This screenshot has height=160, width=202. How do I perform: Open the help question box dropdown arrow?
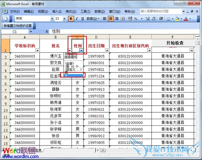[x=183, y=11]
